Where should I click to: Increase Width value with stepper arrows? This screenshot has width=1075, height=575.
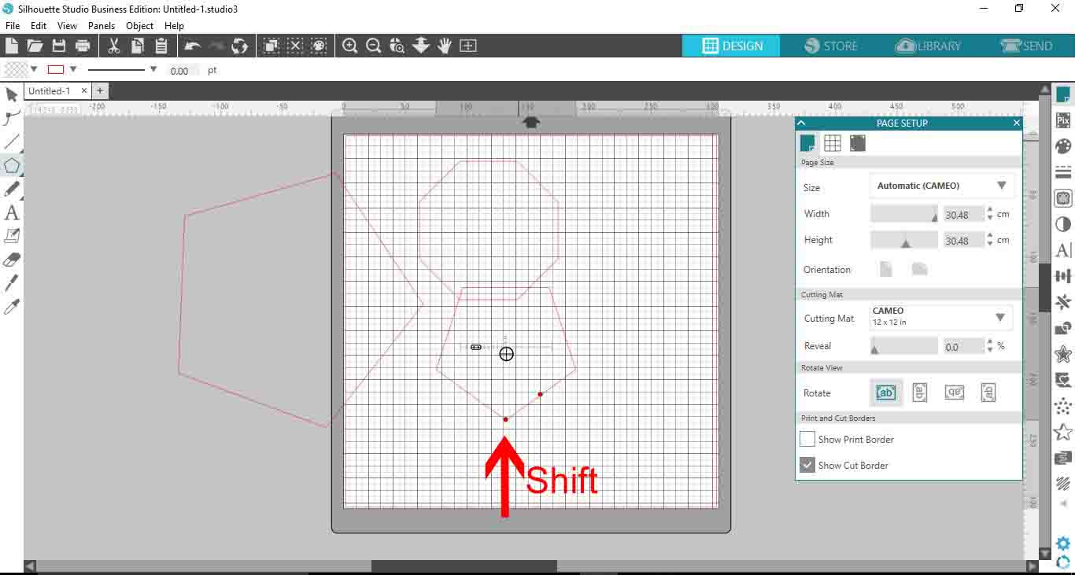coord(990,210)
